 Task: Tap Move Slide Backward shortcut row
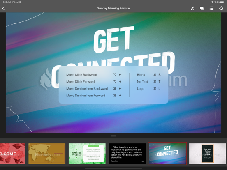coord(94,75)
